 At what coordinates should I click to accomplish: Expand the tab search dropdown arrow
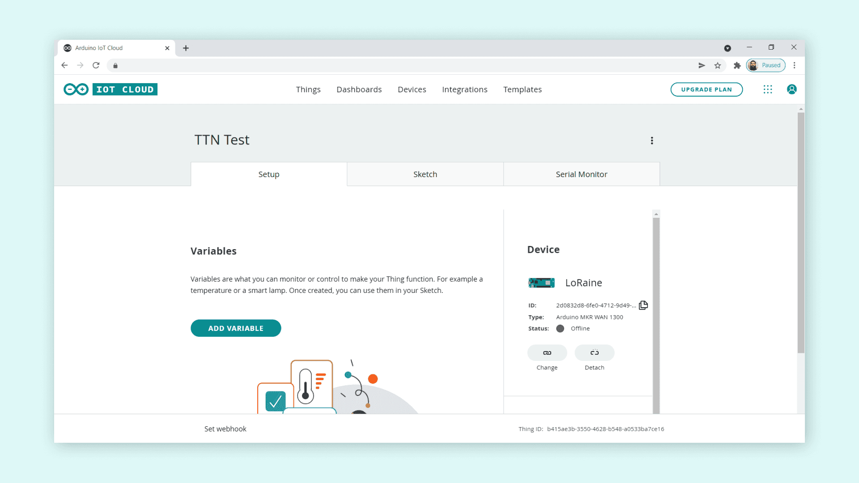coord(727,48)
